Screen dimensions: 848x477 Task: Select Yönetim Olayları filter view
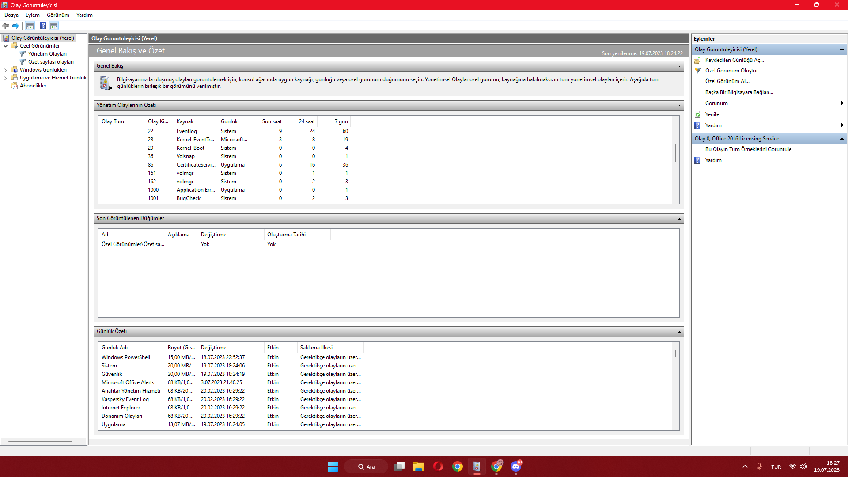47,54
